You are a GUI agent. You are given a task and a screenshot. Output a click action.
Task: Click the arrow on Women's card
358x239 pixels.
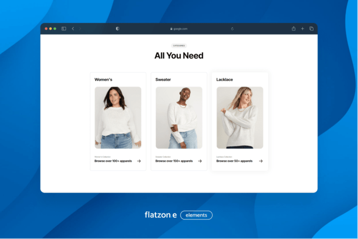point(139,161)
